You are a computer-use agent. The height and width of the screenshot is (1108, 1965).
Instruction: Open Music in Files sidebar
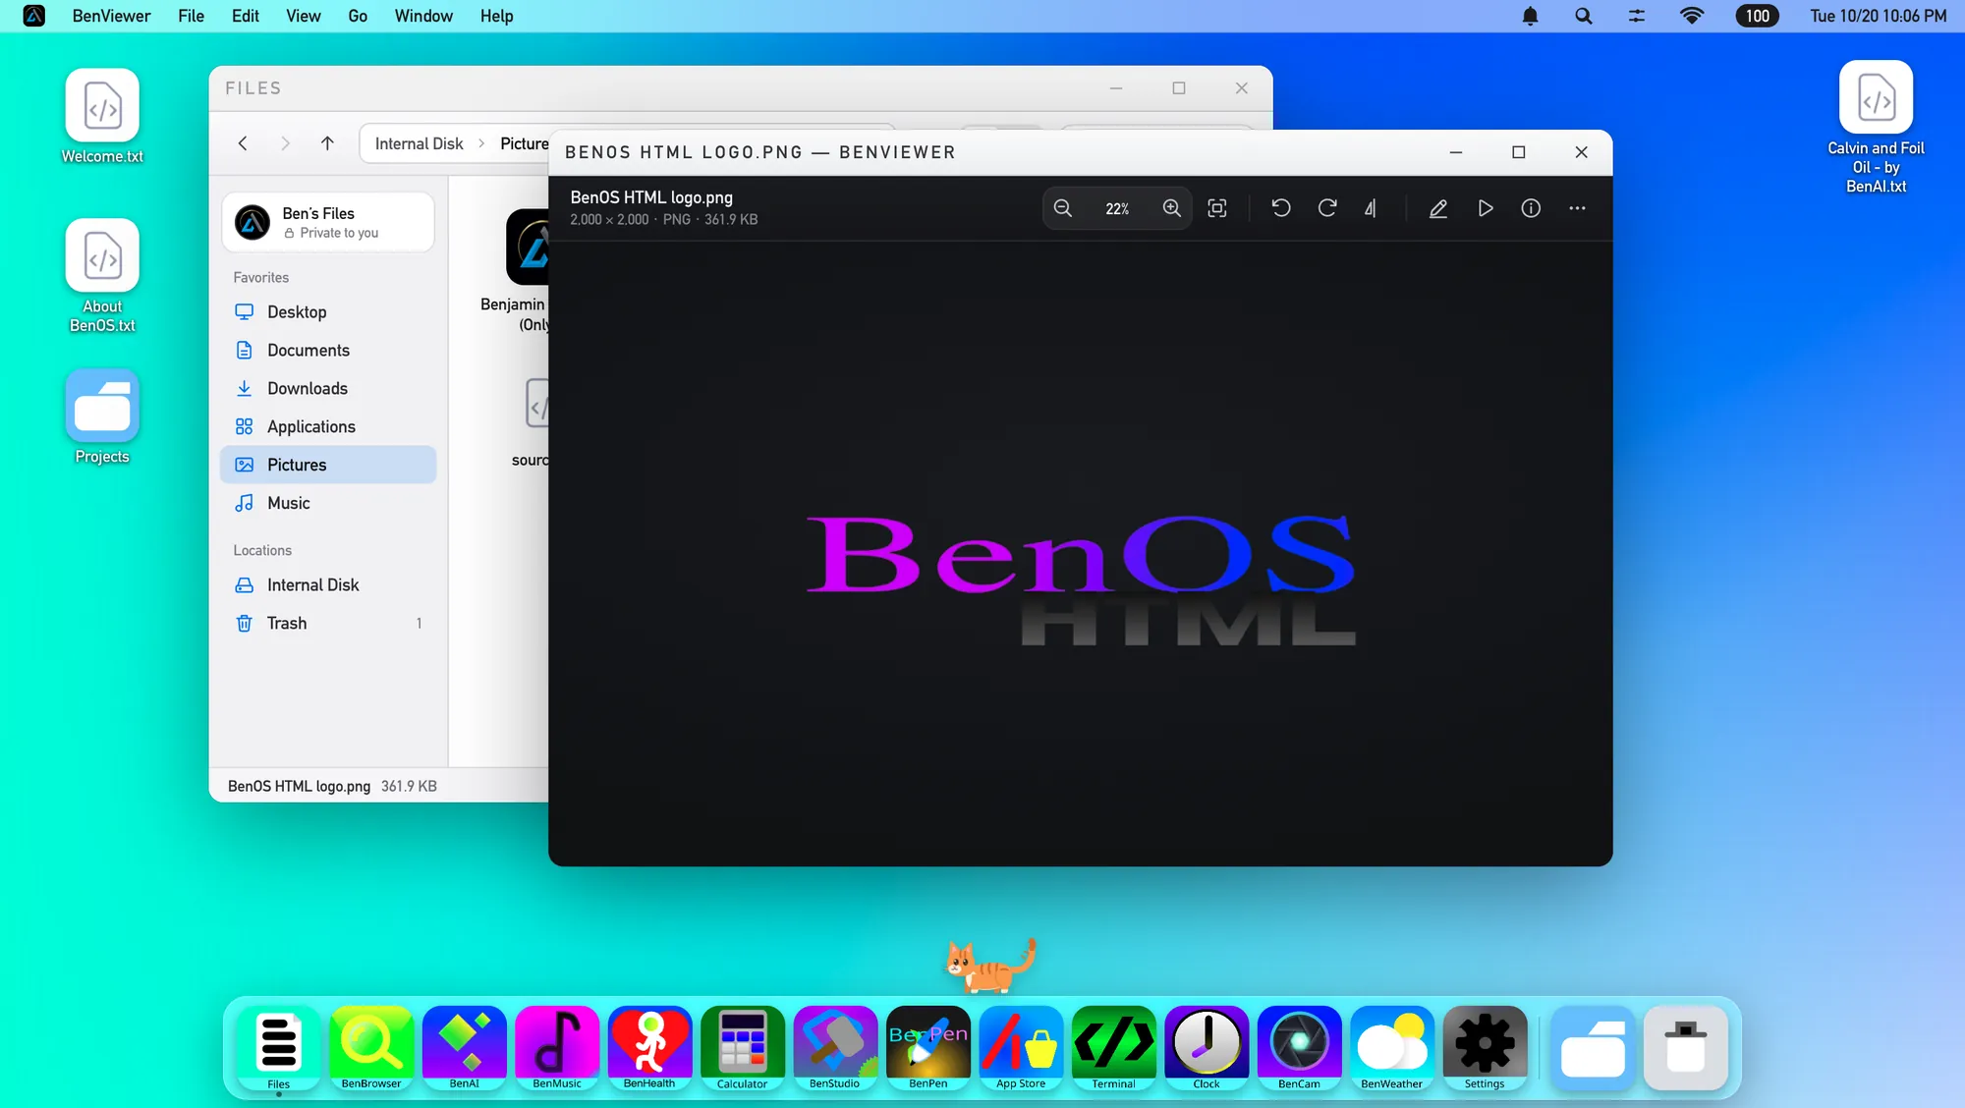328,503
